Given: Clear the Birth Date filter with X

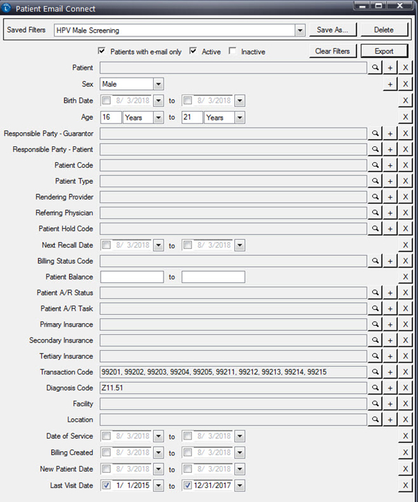Looking at the screenshot, I should coord(406,101).
